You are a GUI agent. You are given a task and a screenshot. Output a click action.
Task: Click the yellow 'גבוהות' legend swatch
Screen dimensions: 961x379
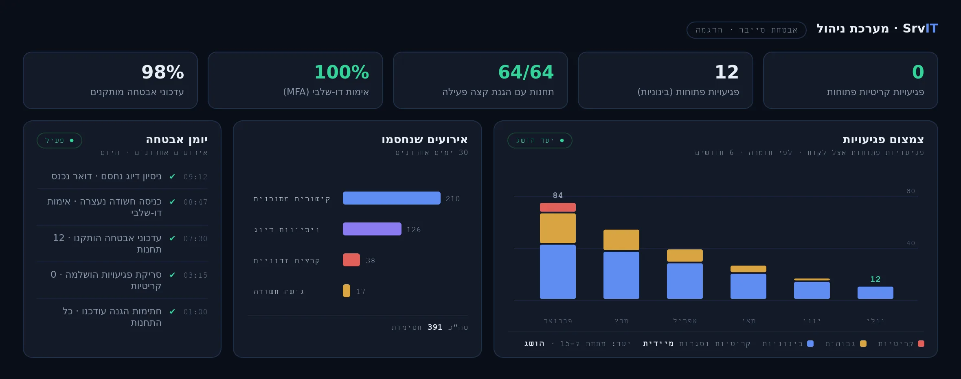[863, 344]
